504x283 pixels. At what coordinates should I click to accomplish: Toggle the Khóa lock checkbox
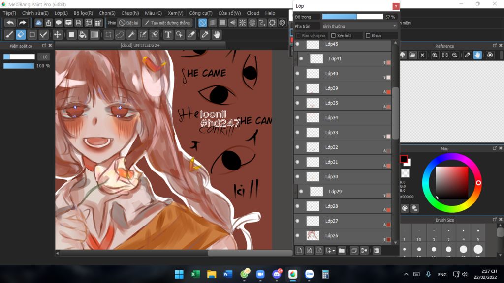pyautogui.click(x=368, y=35)
